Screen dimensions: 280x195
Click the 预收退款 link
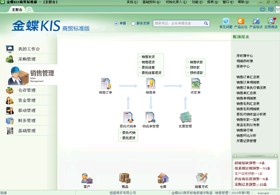pos(196,73)
